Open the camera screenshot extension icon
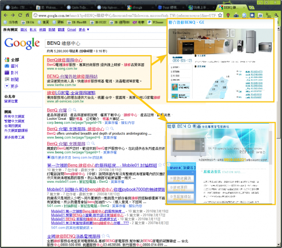This screenshot has width=282, height=248. click(236, 15)
